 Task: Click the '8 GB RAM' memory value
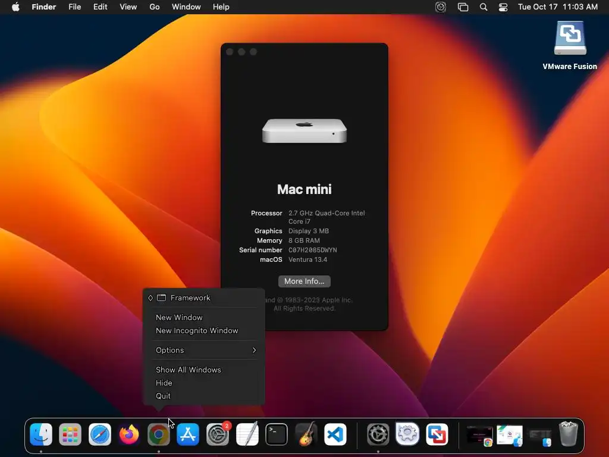pyautogui.click(x=304, y=240)
